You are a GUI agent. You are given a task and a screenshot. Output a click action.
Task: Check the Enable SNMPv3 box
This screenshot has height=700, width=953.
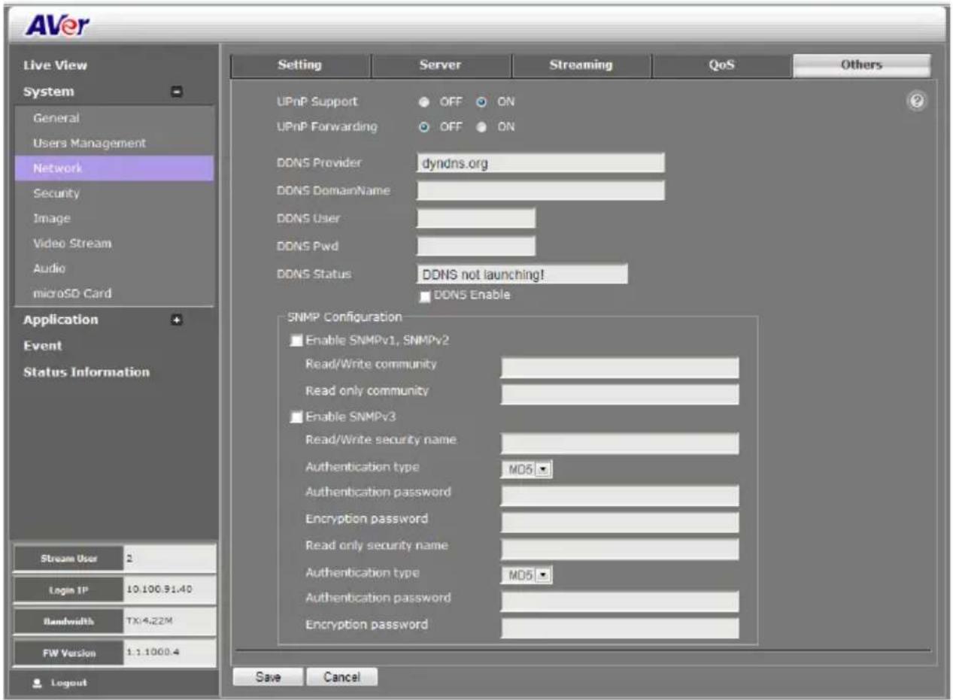click(x=296, y=417)
